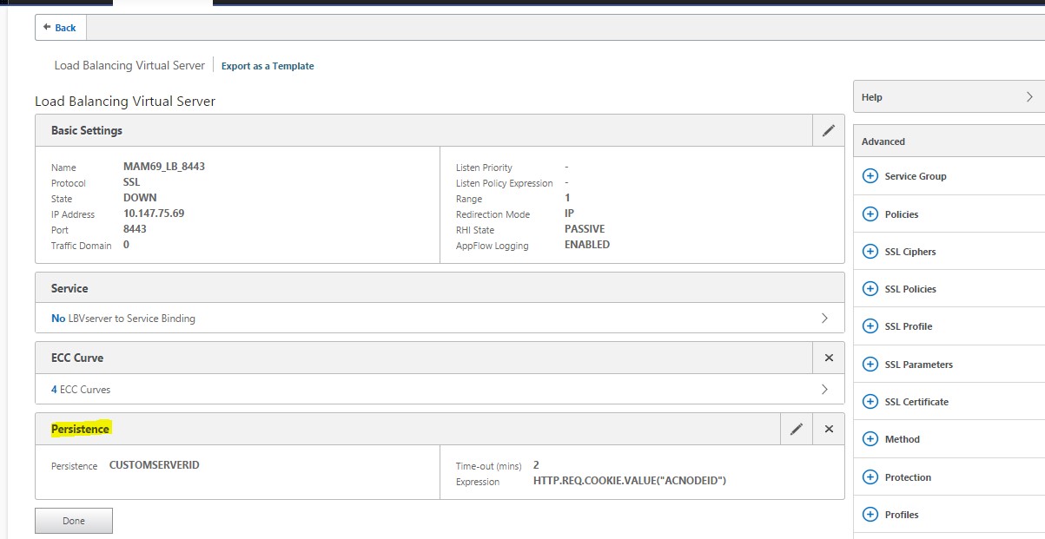Add Service Group plus icon
Image resolution: width=1045 pixels, height=539 pixels.
[870, 176]
